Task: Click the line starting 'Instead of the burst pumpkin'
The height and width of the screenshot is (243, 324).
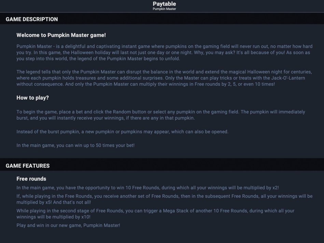Action: tap(122, 132)
